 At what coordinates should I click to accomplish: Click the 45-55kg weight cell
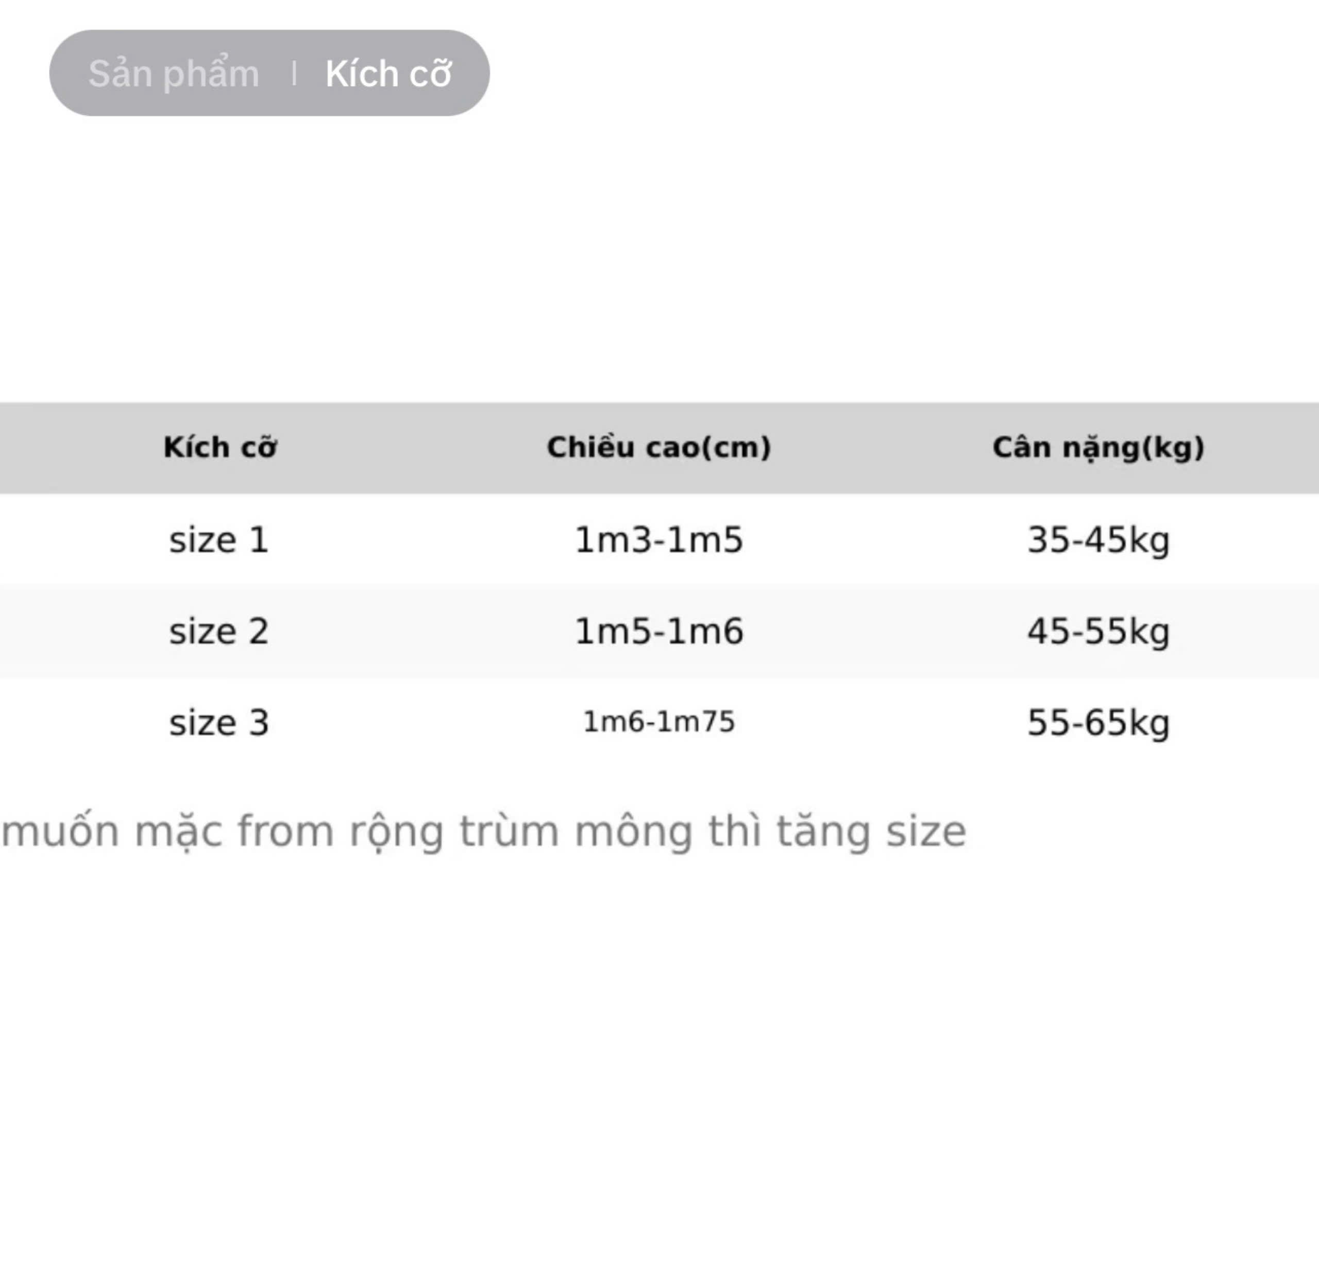click(x=1098, y=632)
